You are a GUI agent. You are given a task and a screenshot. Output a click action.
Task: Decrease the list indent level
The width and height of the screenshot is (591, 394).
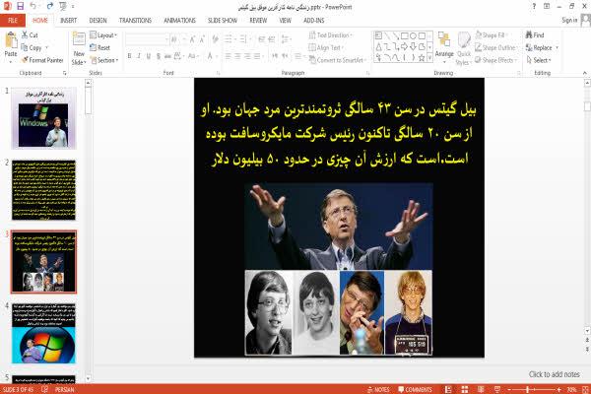point(262,39)
